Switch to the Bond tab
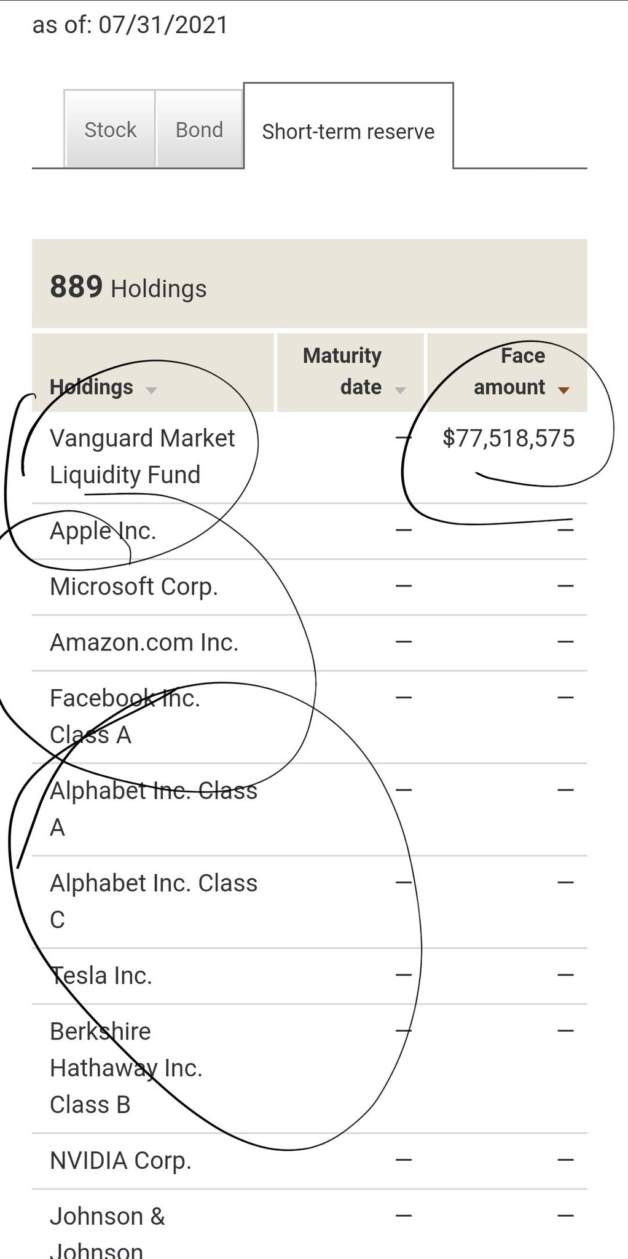Viewport: 628px width, 1259px height. 199,130
